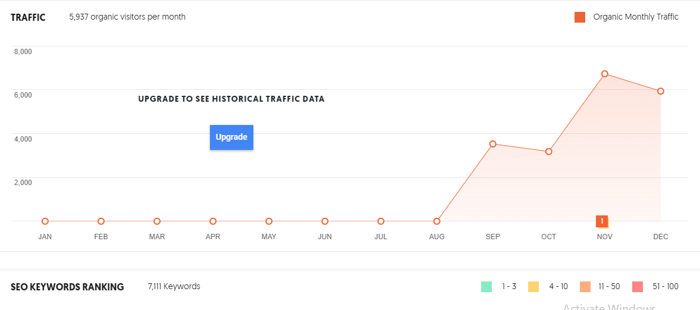Select the December traffic data point
The image size is (700, 310).
[x=660, y=91]
